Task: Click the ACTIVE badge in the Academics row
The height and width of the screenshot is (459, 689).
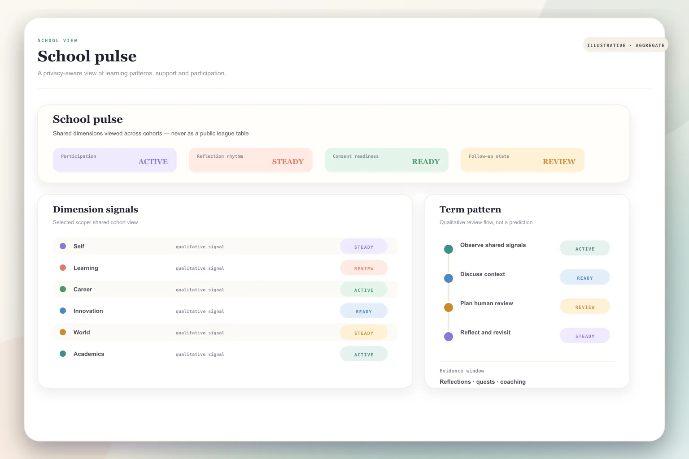Action: (364, 354)
